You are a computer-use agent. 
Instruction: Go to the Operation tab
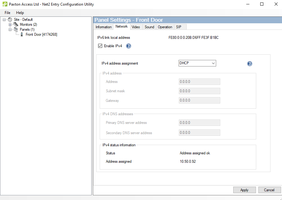(165, 27)
